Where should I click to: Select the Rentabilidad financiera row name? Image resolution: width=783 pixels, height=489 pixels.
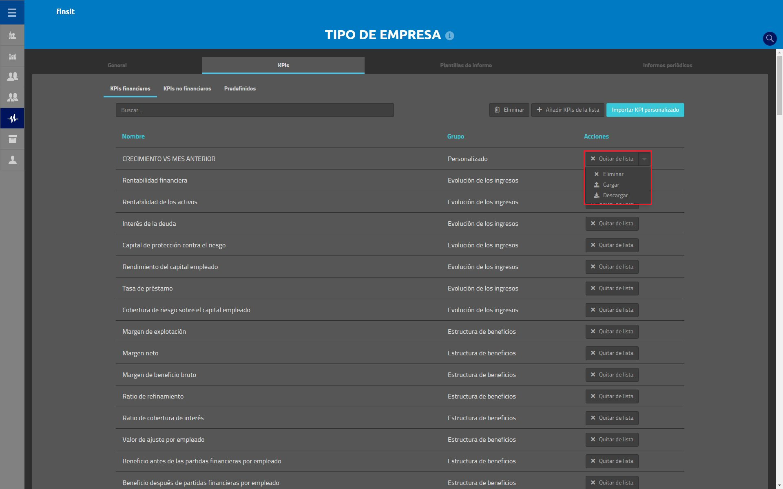tap(155, 181)
